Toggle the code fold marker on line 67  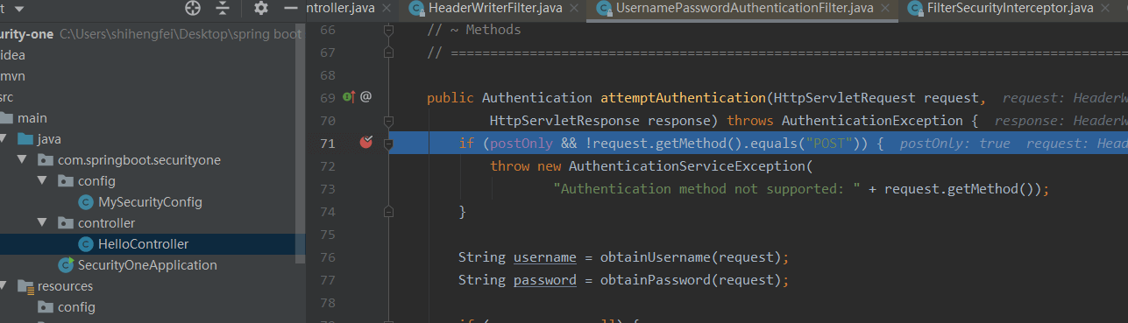[388, 53]
